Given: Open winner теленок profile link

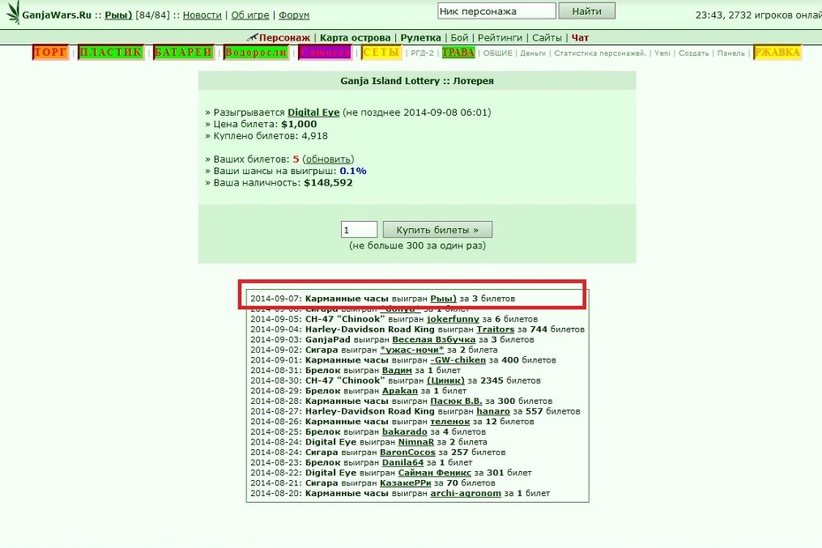Looking at the screenshot, I should [x=450, y=421].
